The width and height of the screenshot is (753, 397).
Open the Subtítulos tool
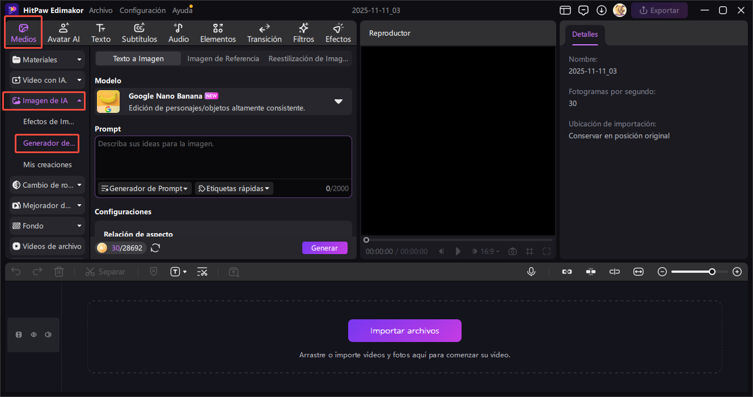[139, 33]
